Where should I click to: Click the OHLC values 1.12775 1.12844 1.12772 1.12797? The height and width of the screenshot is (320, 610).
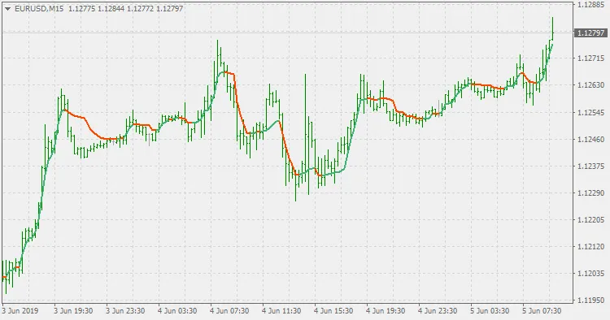click(125, 9)
